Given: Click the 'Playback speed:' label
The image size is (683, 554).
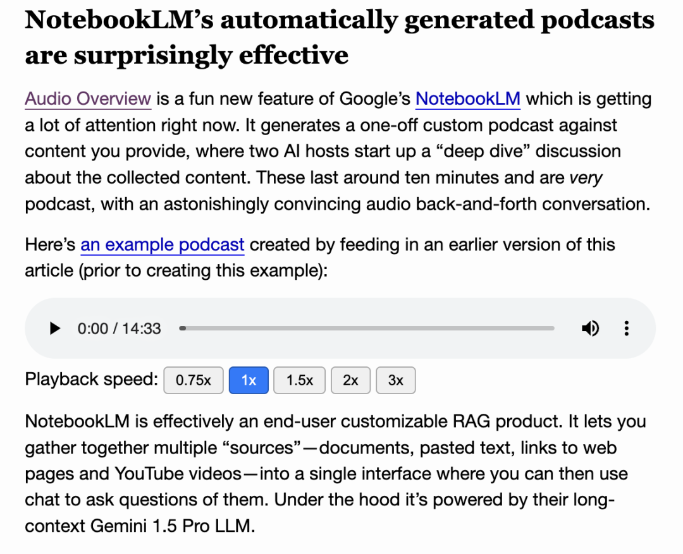Looking at the screenshot, I should (x=92, y=379).
